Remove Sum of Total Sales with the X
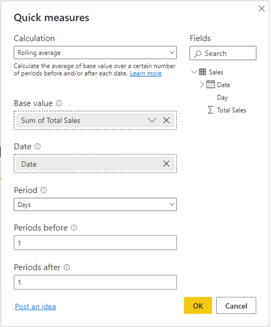Image resolution: width=271 pixels, height=327 pixels. [166, 120]
